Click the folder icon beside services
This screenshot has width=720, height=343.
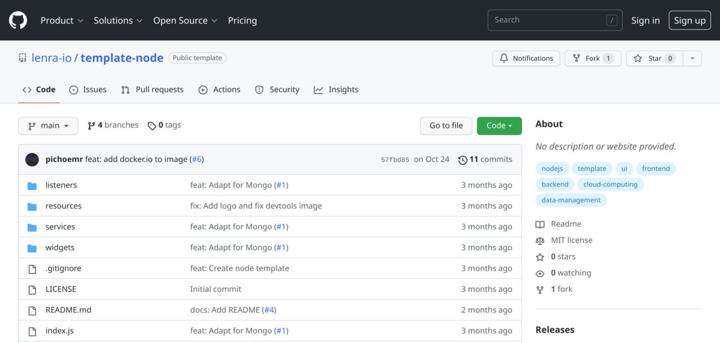point(32,227)
